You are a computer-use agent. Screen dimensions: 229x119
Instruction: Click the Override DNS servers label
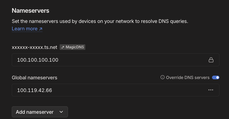pyautogui.click(x=188, y=77)
